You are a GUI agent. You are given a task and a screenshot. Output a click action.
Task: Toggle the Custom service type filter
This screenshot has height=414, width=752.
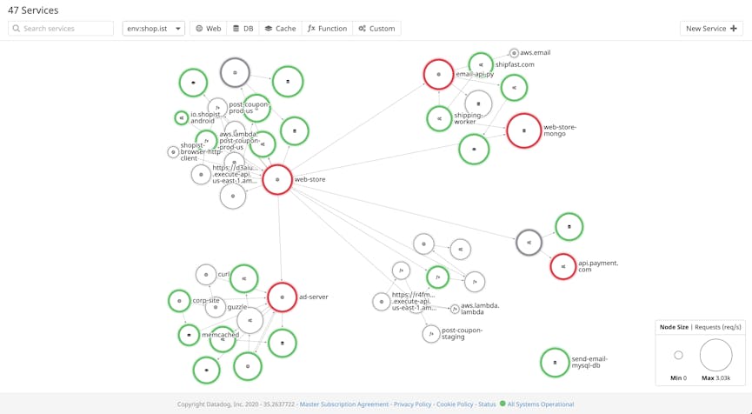(377, 29)
